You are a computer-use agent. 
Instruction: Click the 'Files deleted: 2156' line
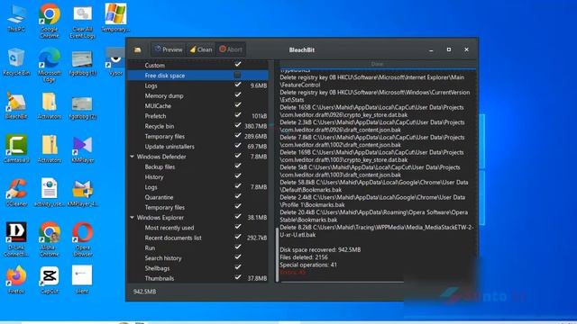click(304, 257)
